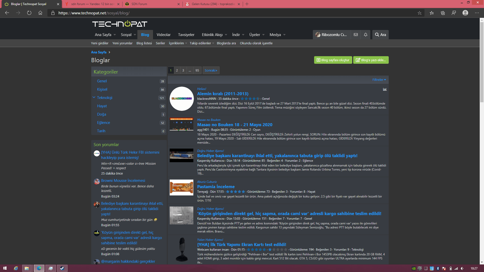Open the notifications bell icon
Image resolution: width=484 pixels, height=272 pixels.
(x=366, y=35)
